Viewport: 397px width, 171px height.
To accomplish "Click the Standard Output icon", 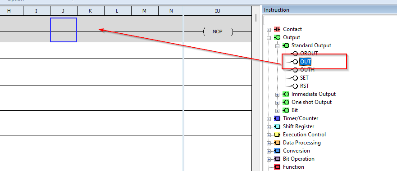I will (x=286, y=45).
